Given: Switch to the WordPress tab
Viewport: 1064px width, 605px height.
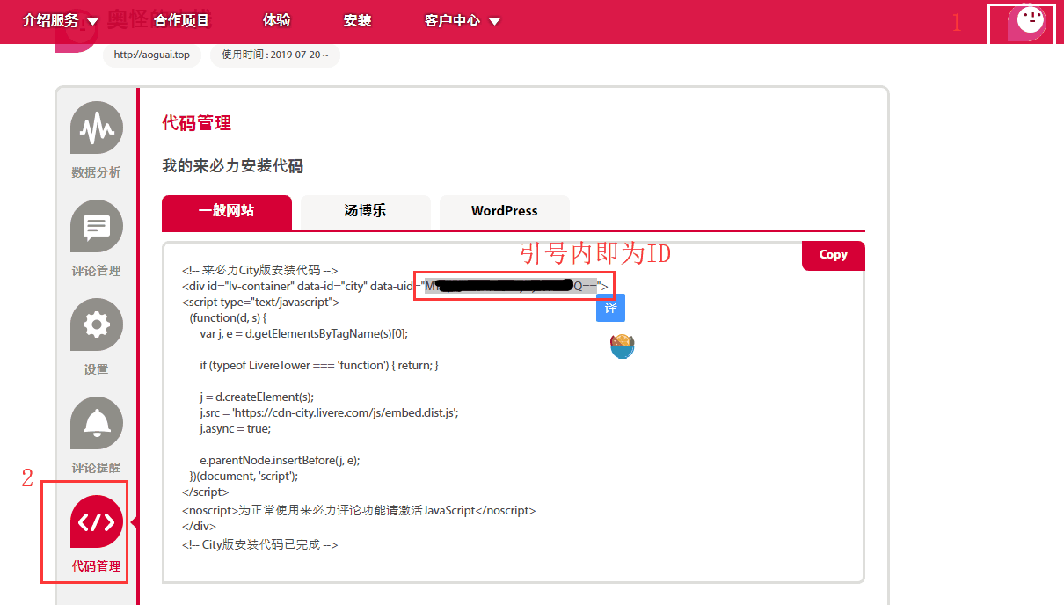Looking at the screenshot, I should tap(505, 212).
